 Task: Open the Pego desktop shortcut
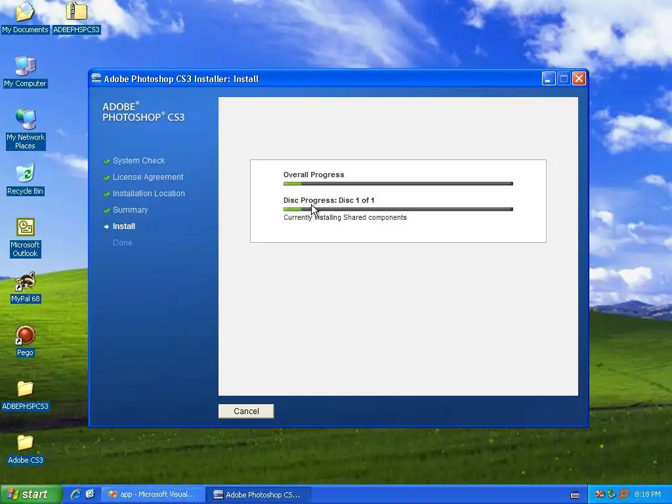pos(25,341)
